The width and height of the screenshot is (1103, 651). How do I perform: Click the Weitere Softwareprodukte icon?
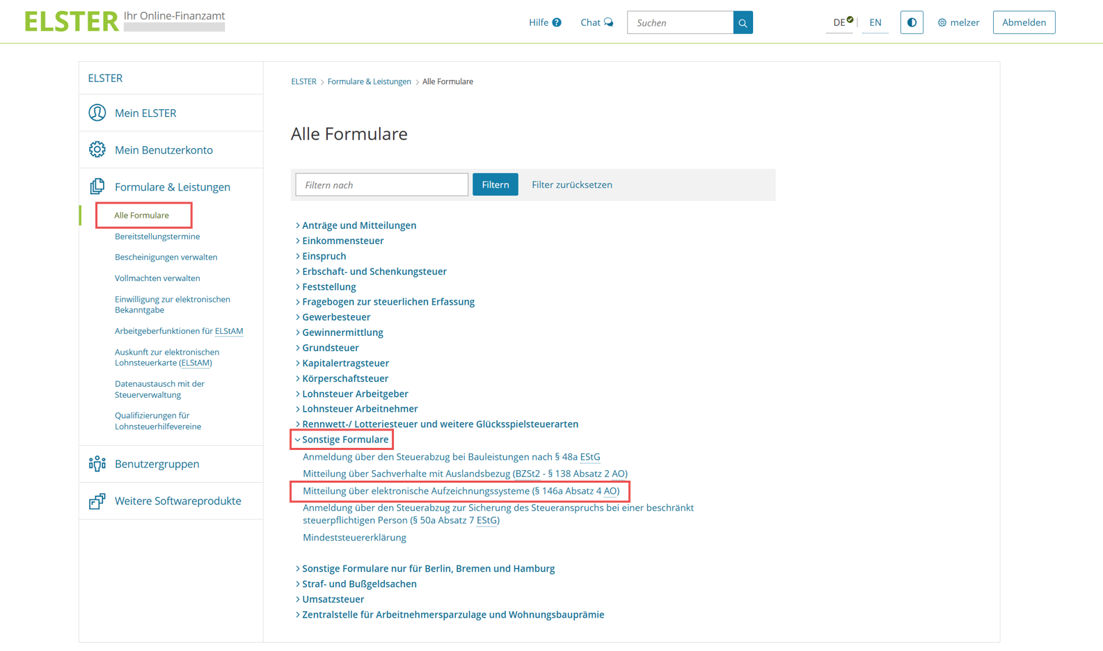pos(97,501)
